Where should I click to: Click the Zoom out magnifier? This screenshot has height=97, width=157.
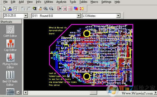tap(51, 9)
